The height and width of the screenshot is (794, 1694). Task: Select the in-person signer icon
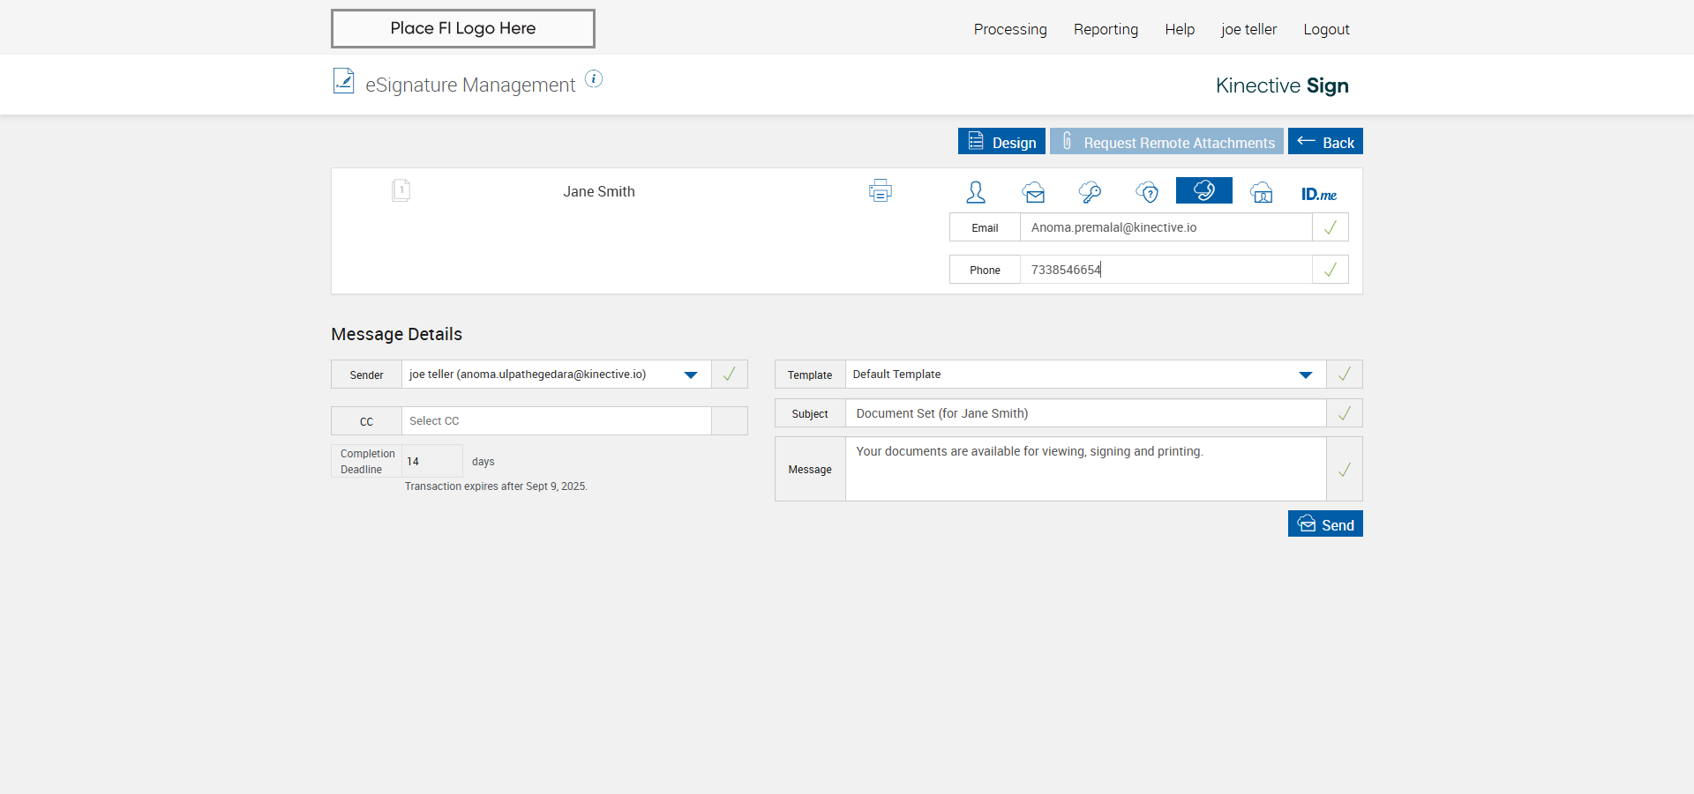976,192
